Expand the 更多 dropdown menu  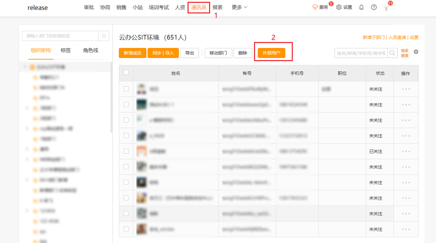(x=239, y=7)
